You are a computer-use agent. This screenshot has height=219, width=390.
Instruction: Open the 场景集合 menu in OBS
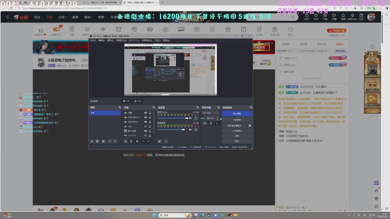(146, 40)
